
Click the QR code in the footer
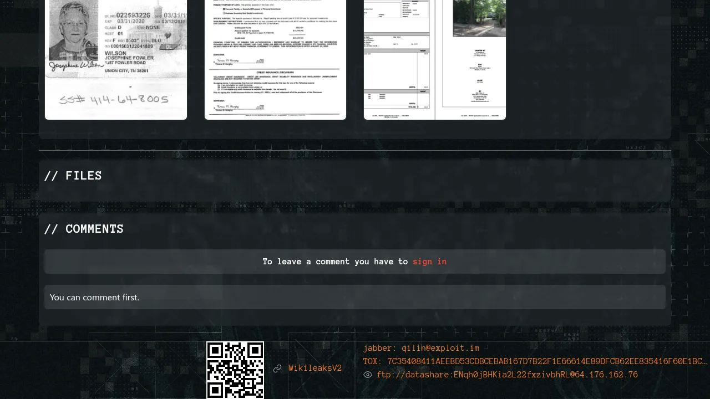(x=235, y=370)
